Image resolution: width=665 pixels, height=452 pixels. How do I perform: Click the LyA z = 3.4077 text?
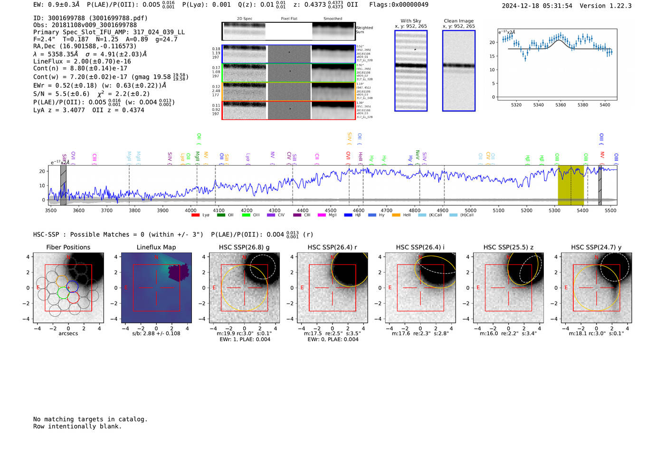click(59, 110)
